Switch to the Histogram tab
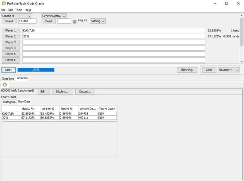The height and width of the screenshot is (181, 244). coord(9,102)
